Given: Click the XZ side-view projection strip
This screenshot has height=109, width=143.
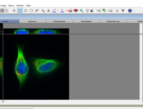Looking at the screenshot, I should click(x=36, y=31).
